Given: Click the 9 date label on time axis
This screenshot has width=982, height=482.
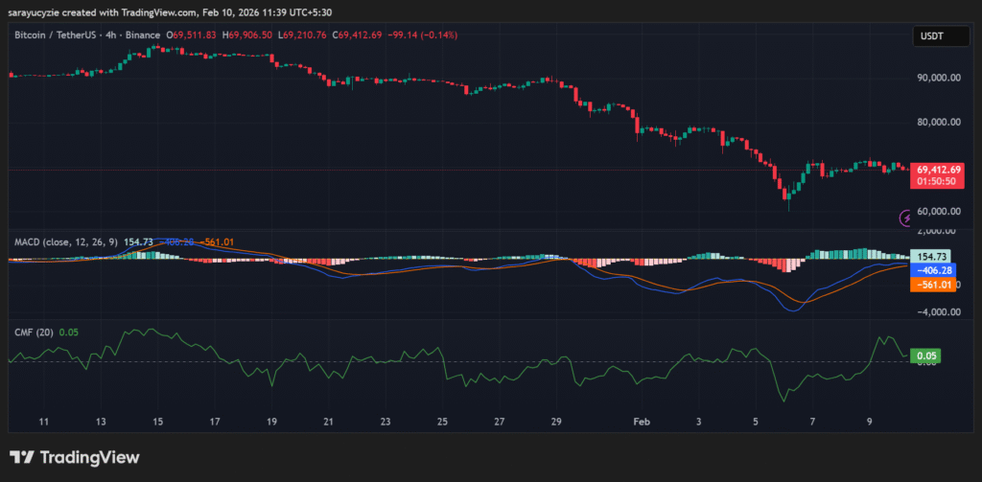Looking at the screenshot, I should point(869,422).
